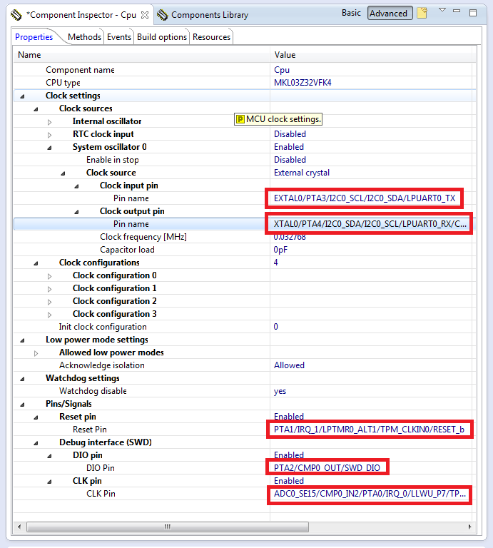The width and height of the screenshot is (493, 548).
Task: Collapse the System oscillator 0 node
Action: 50,148
